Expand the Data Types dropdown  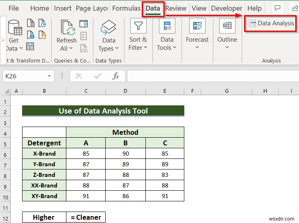(117, 48)
